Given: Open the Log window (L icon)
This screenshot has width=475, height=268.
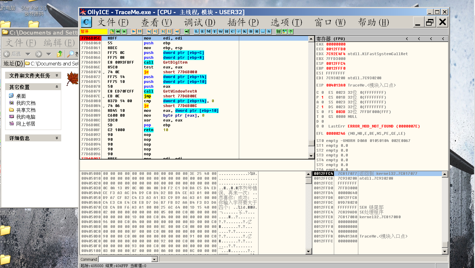Looking at the screenshot, I should click(196, 31).
